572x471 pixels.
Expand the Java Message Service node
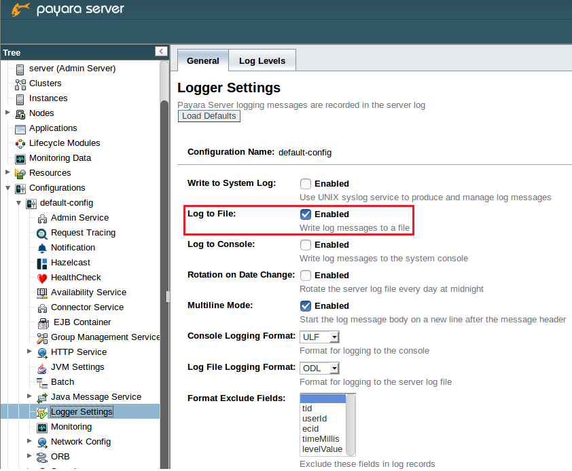click(x=29, y=396)
